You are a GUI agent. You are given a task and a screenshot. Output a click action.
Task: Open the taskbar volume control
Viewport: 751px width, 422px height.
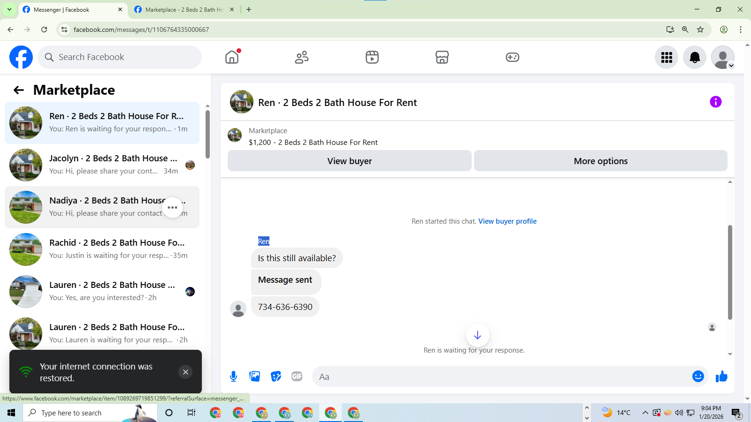coord(679,413)
